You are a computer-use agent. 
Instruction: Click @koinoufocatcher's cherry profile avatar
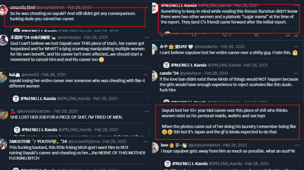(x=4, y=113)
